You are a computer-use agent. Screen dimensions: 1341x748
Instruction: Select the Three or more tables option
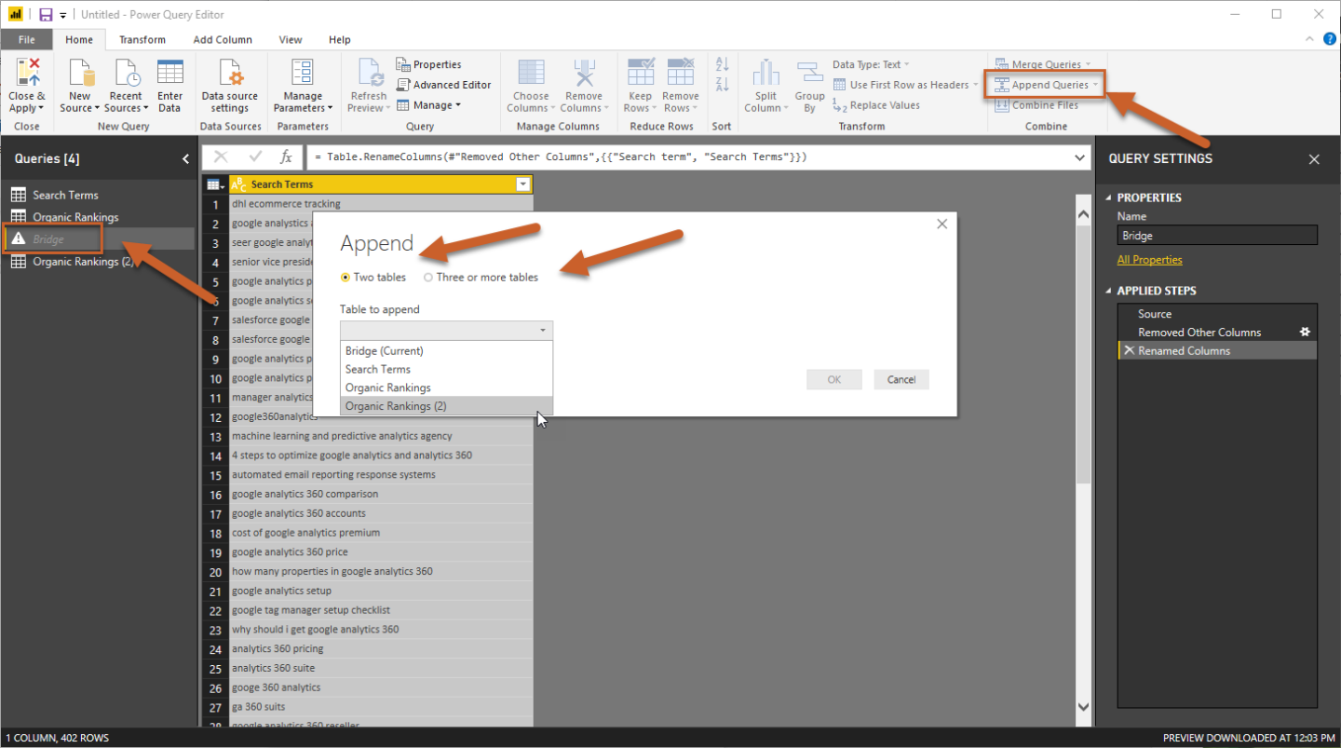[x=428, y=278]
